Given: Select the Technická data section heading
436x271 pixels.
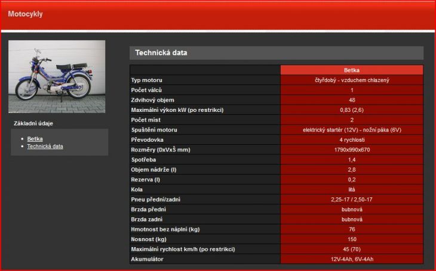Looking at the screenshot, I should pyautogui.click(x=161, y=53).
